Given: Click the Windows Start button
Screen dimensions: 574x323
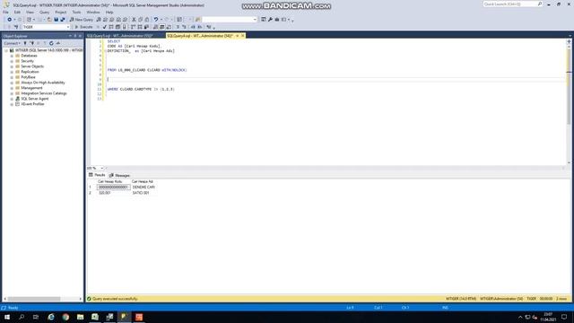Looking at the screenshot, I should [x=7, y=317].
